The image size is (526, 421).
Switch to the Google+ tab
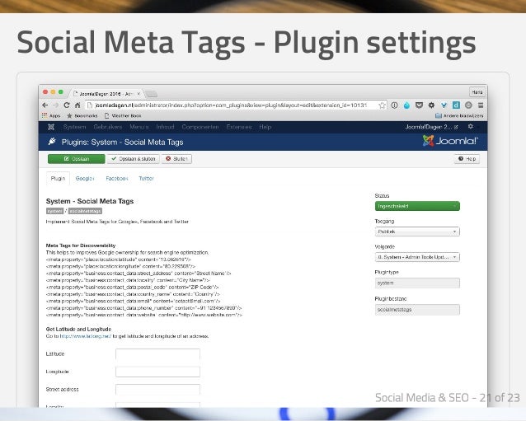(x=85, y=178)
